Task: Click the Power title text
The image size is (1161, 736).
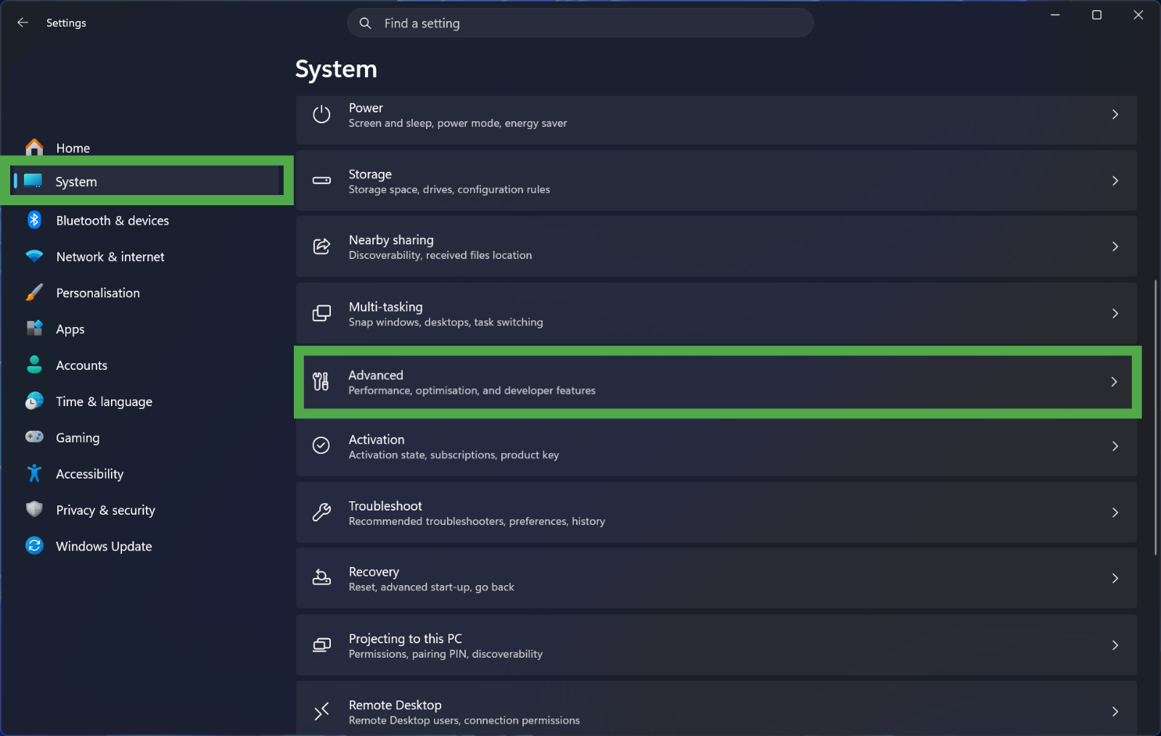Action: click(366, 108)
